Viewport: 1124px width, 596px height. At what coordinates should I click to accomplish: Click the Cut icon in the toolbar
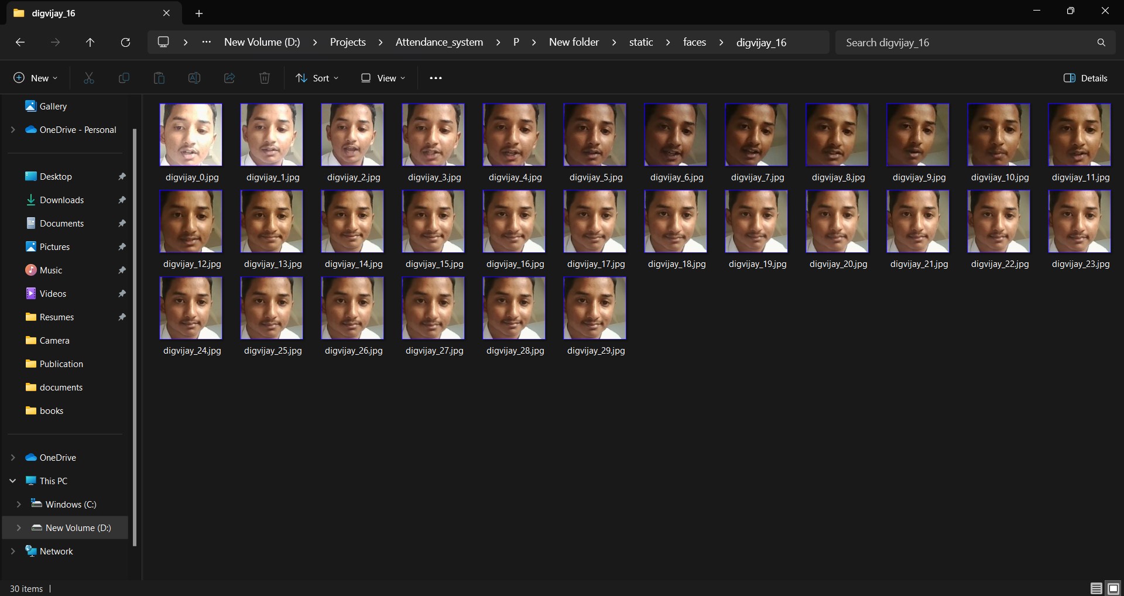[x=88, y=78]
